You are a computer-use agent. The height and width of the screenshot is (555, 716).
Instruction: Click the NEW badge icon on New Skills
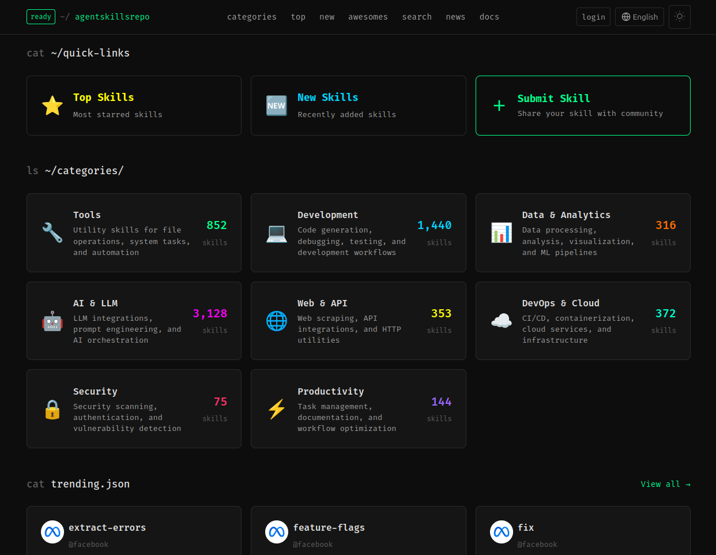pos(276,106)
